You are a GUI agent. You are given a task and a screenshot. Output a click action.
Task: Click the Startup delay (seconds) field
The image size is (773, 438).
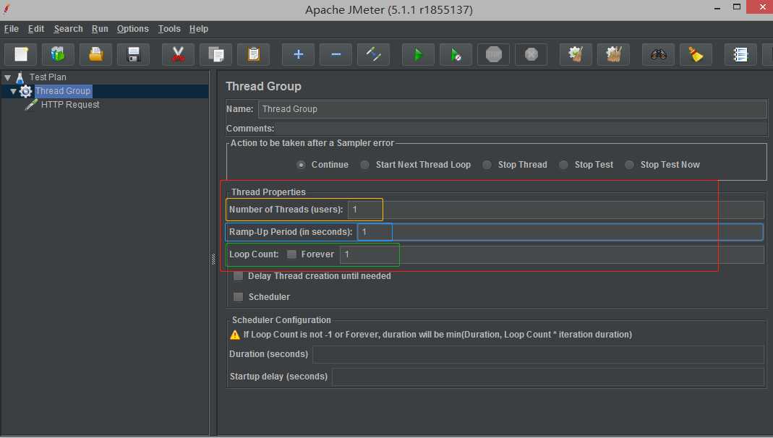coord(548,377)
